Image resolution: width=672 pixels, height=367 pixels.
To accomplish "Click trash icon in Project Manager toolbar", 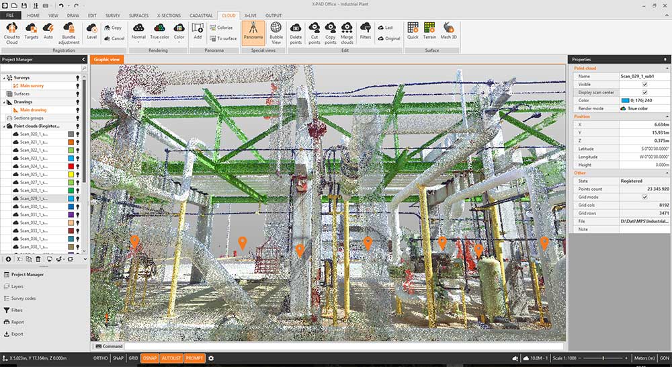I will click(x=38, y=259).
